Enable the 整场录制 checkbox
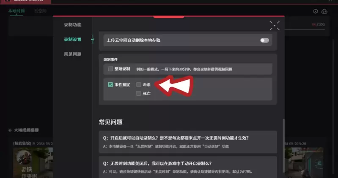The image size is (338, 178). click(110, 69)
